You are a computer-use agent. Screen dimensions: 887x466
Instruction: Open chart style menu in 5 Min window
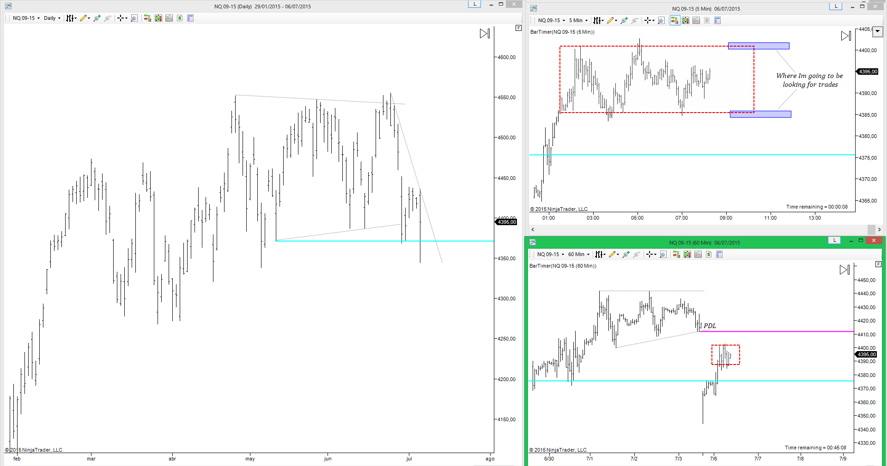tap(598, 20)
